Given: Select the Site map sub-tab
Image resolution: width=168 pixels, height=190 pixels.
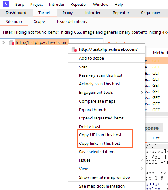Looking at the screenshot, I should 14,22.
